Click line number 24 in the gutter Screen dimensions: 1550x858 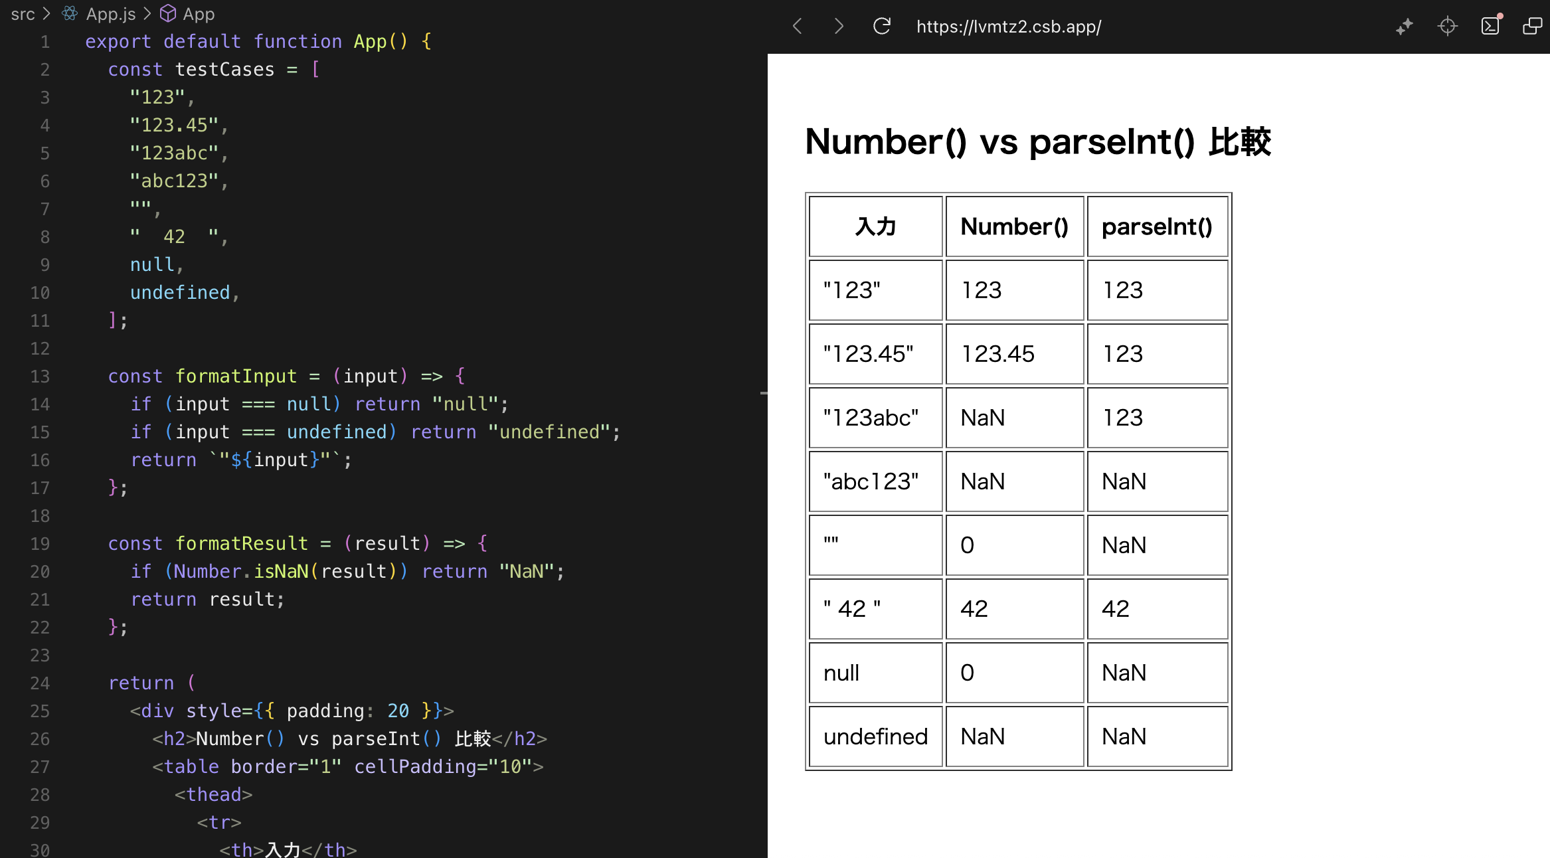(x=40, y=683)
